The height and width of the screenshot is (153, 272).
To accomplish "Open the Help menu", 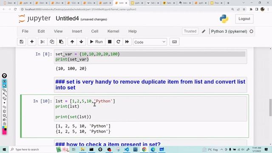I will pyautogui.click(x=133, y=31).
